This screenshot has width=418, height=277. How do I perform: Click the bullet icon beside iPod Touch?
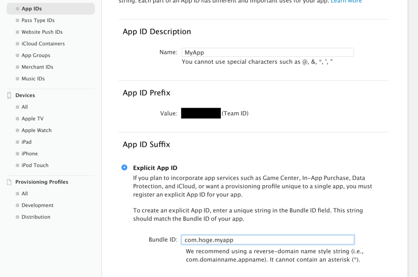tap(17, 165)
